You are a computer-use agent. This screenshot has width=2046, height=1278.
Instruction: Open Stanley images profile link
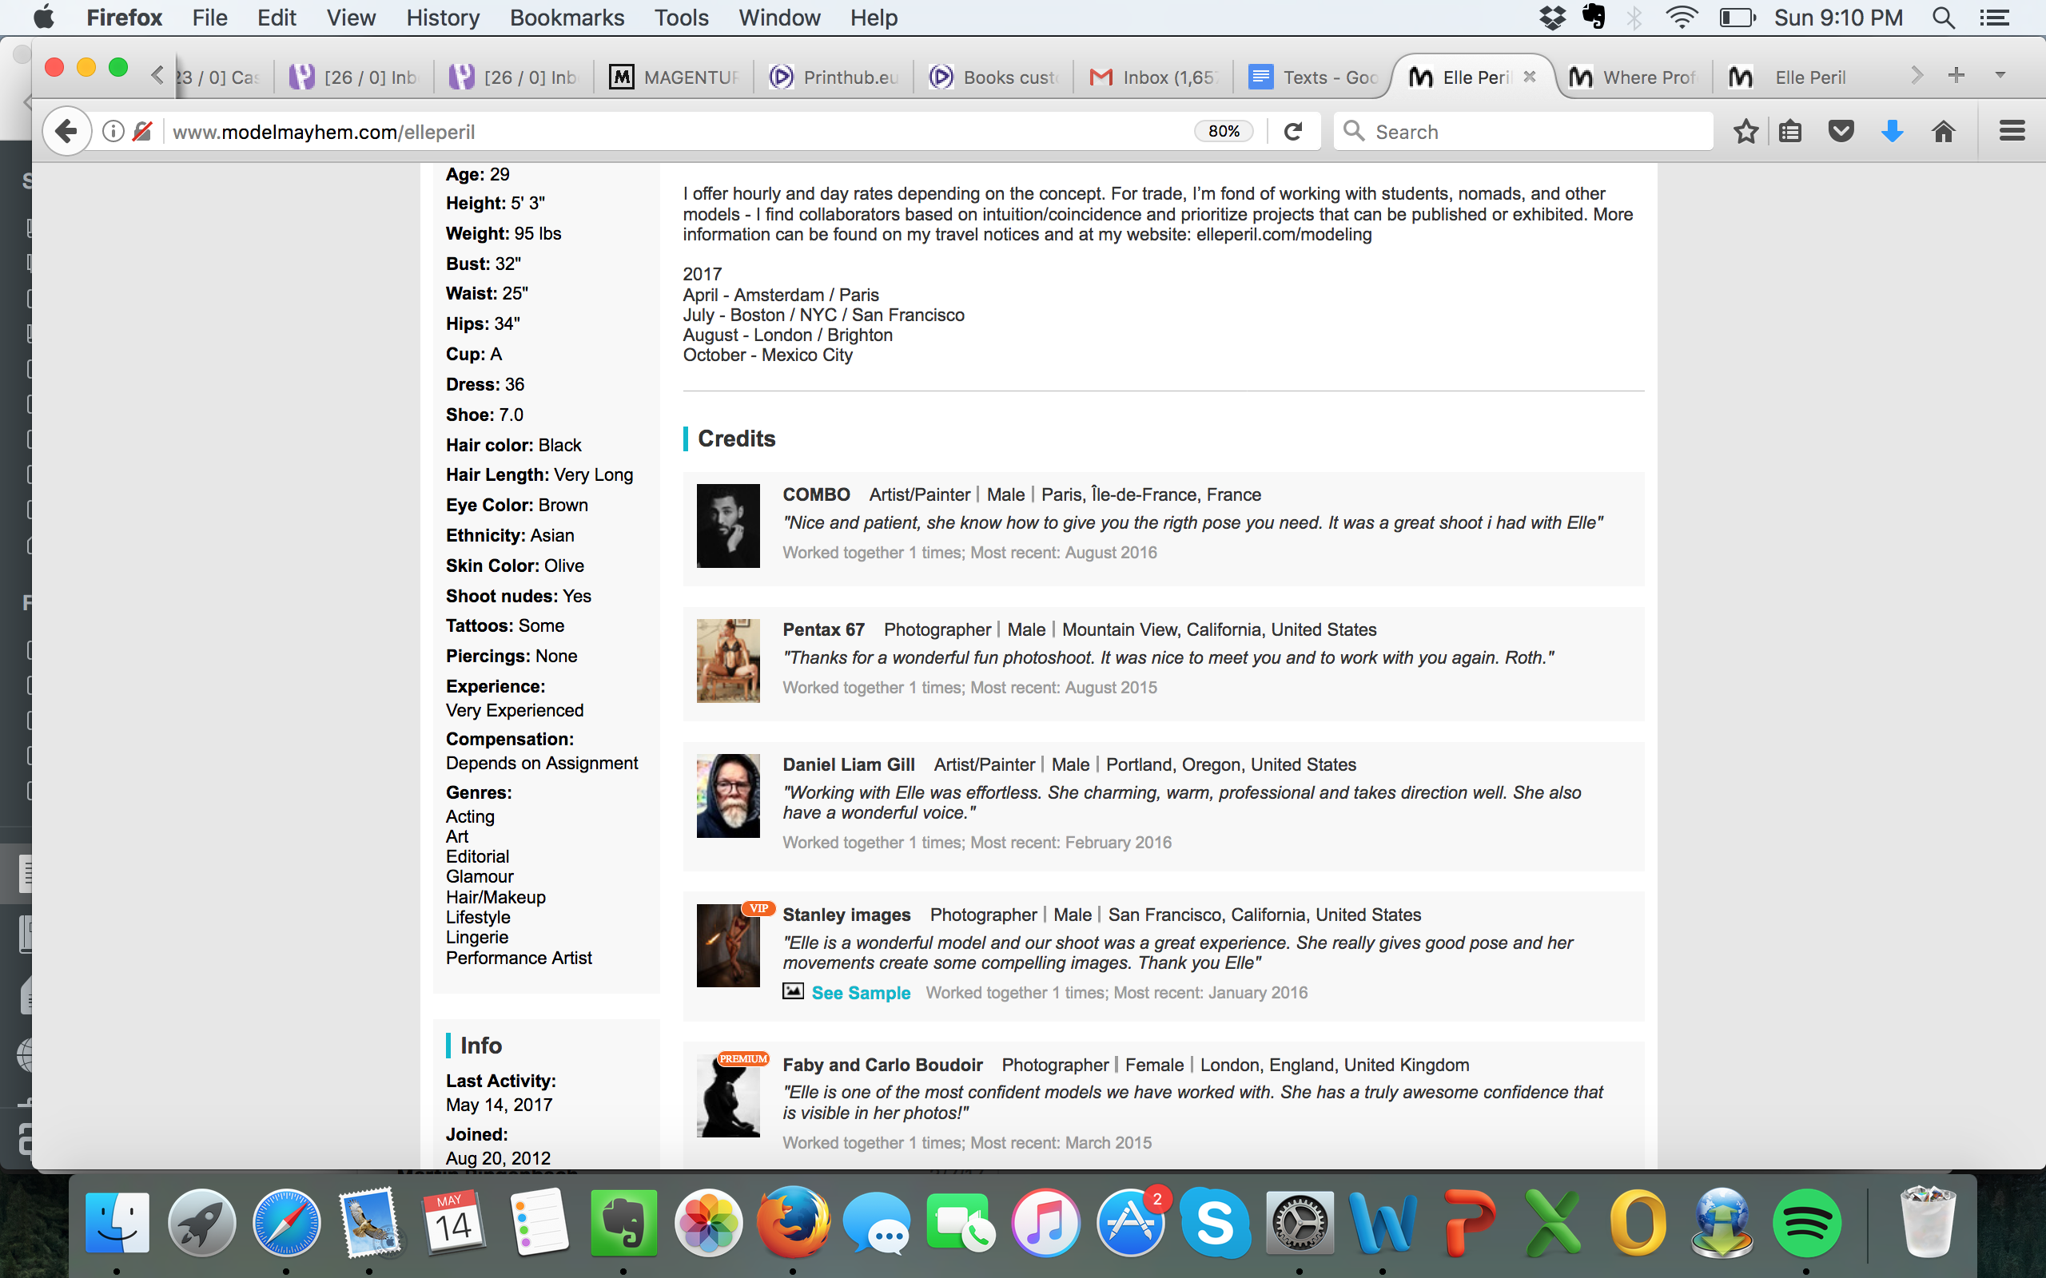tap(846, 915)
